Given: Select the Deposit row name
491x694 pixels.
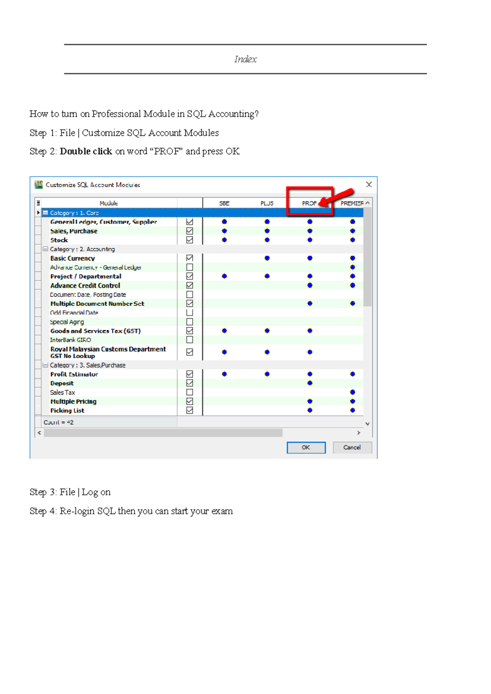Looking at the screenshot, I should click(x=62, y=383).
